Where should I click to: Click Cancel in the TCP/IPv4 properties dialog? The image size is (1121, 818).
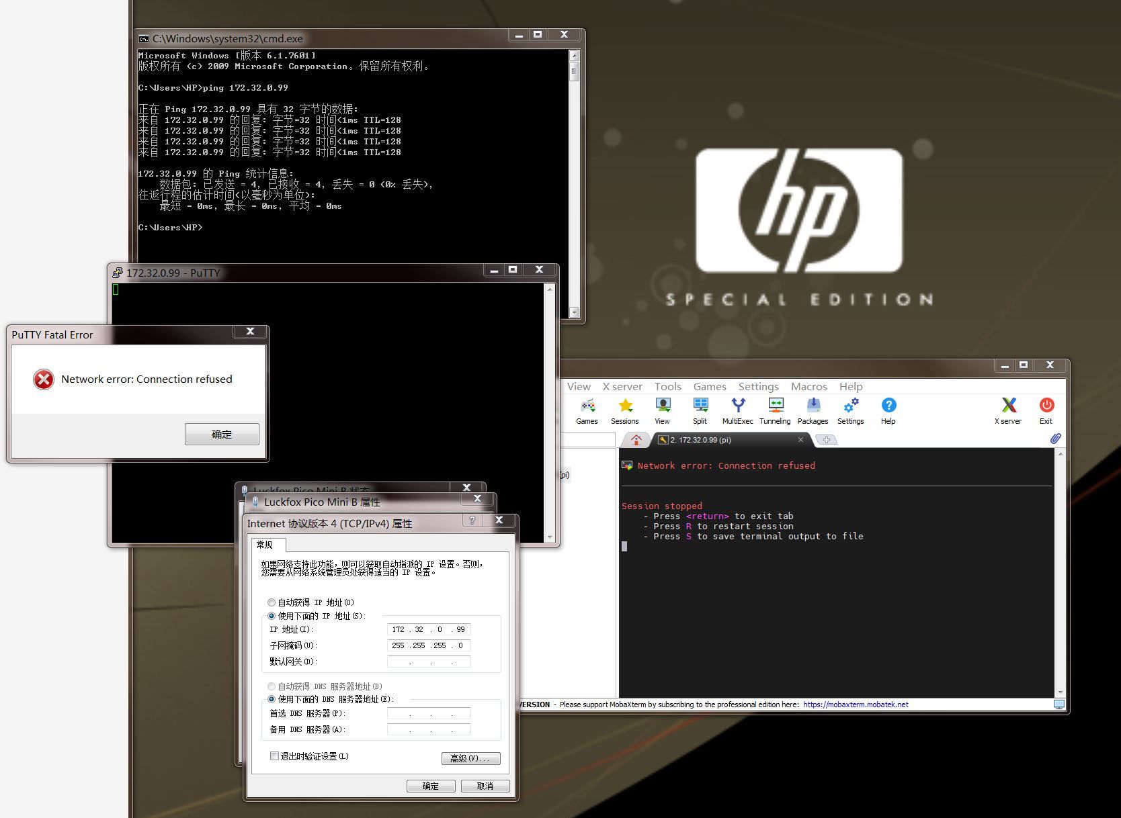[485, 786]
